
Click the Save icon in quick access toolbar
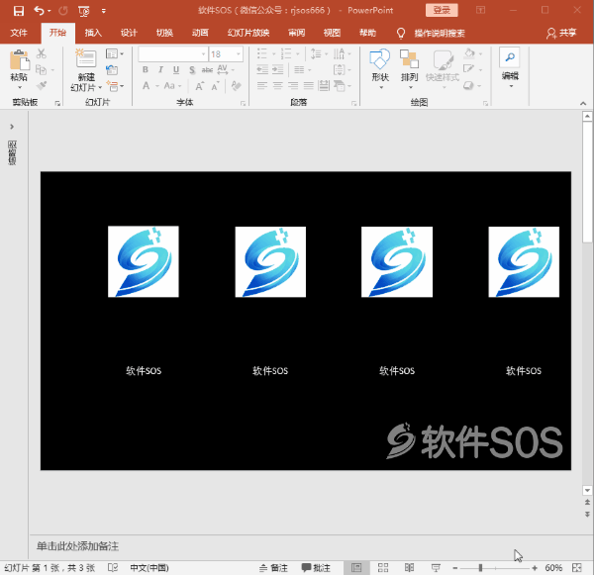tap(18, 11)
